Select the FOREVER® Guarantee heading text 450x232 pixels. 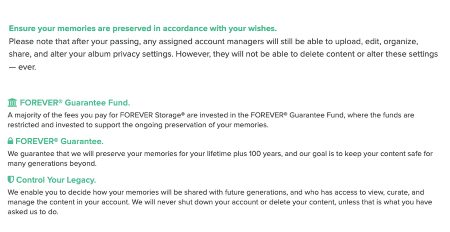(60, 141)
